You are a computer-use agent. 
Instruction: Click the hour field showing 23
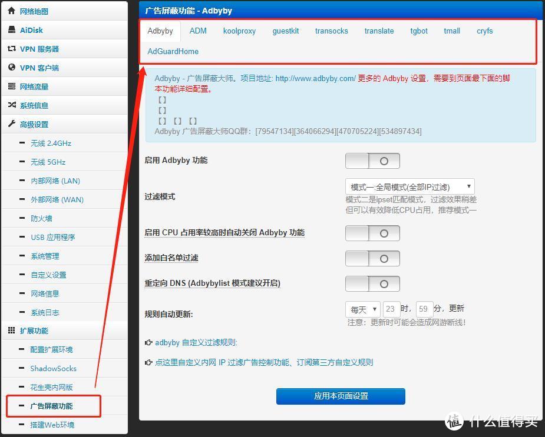pyautogui.click(x=391, y=309)
